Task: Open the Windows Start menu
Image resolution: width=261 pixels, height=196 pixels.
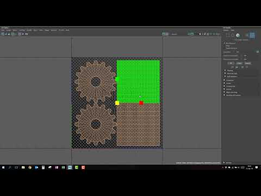Action: pos(3,168)
